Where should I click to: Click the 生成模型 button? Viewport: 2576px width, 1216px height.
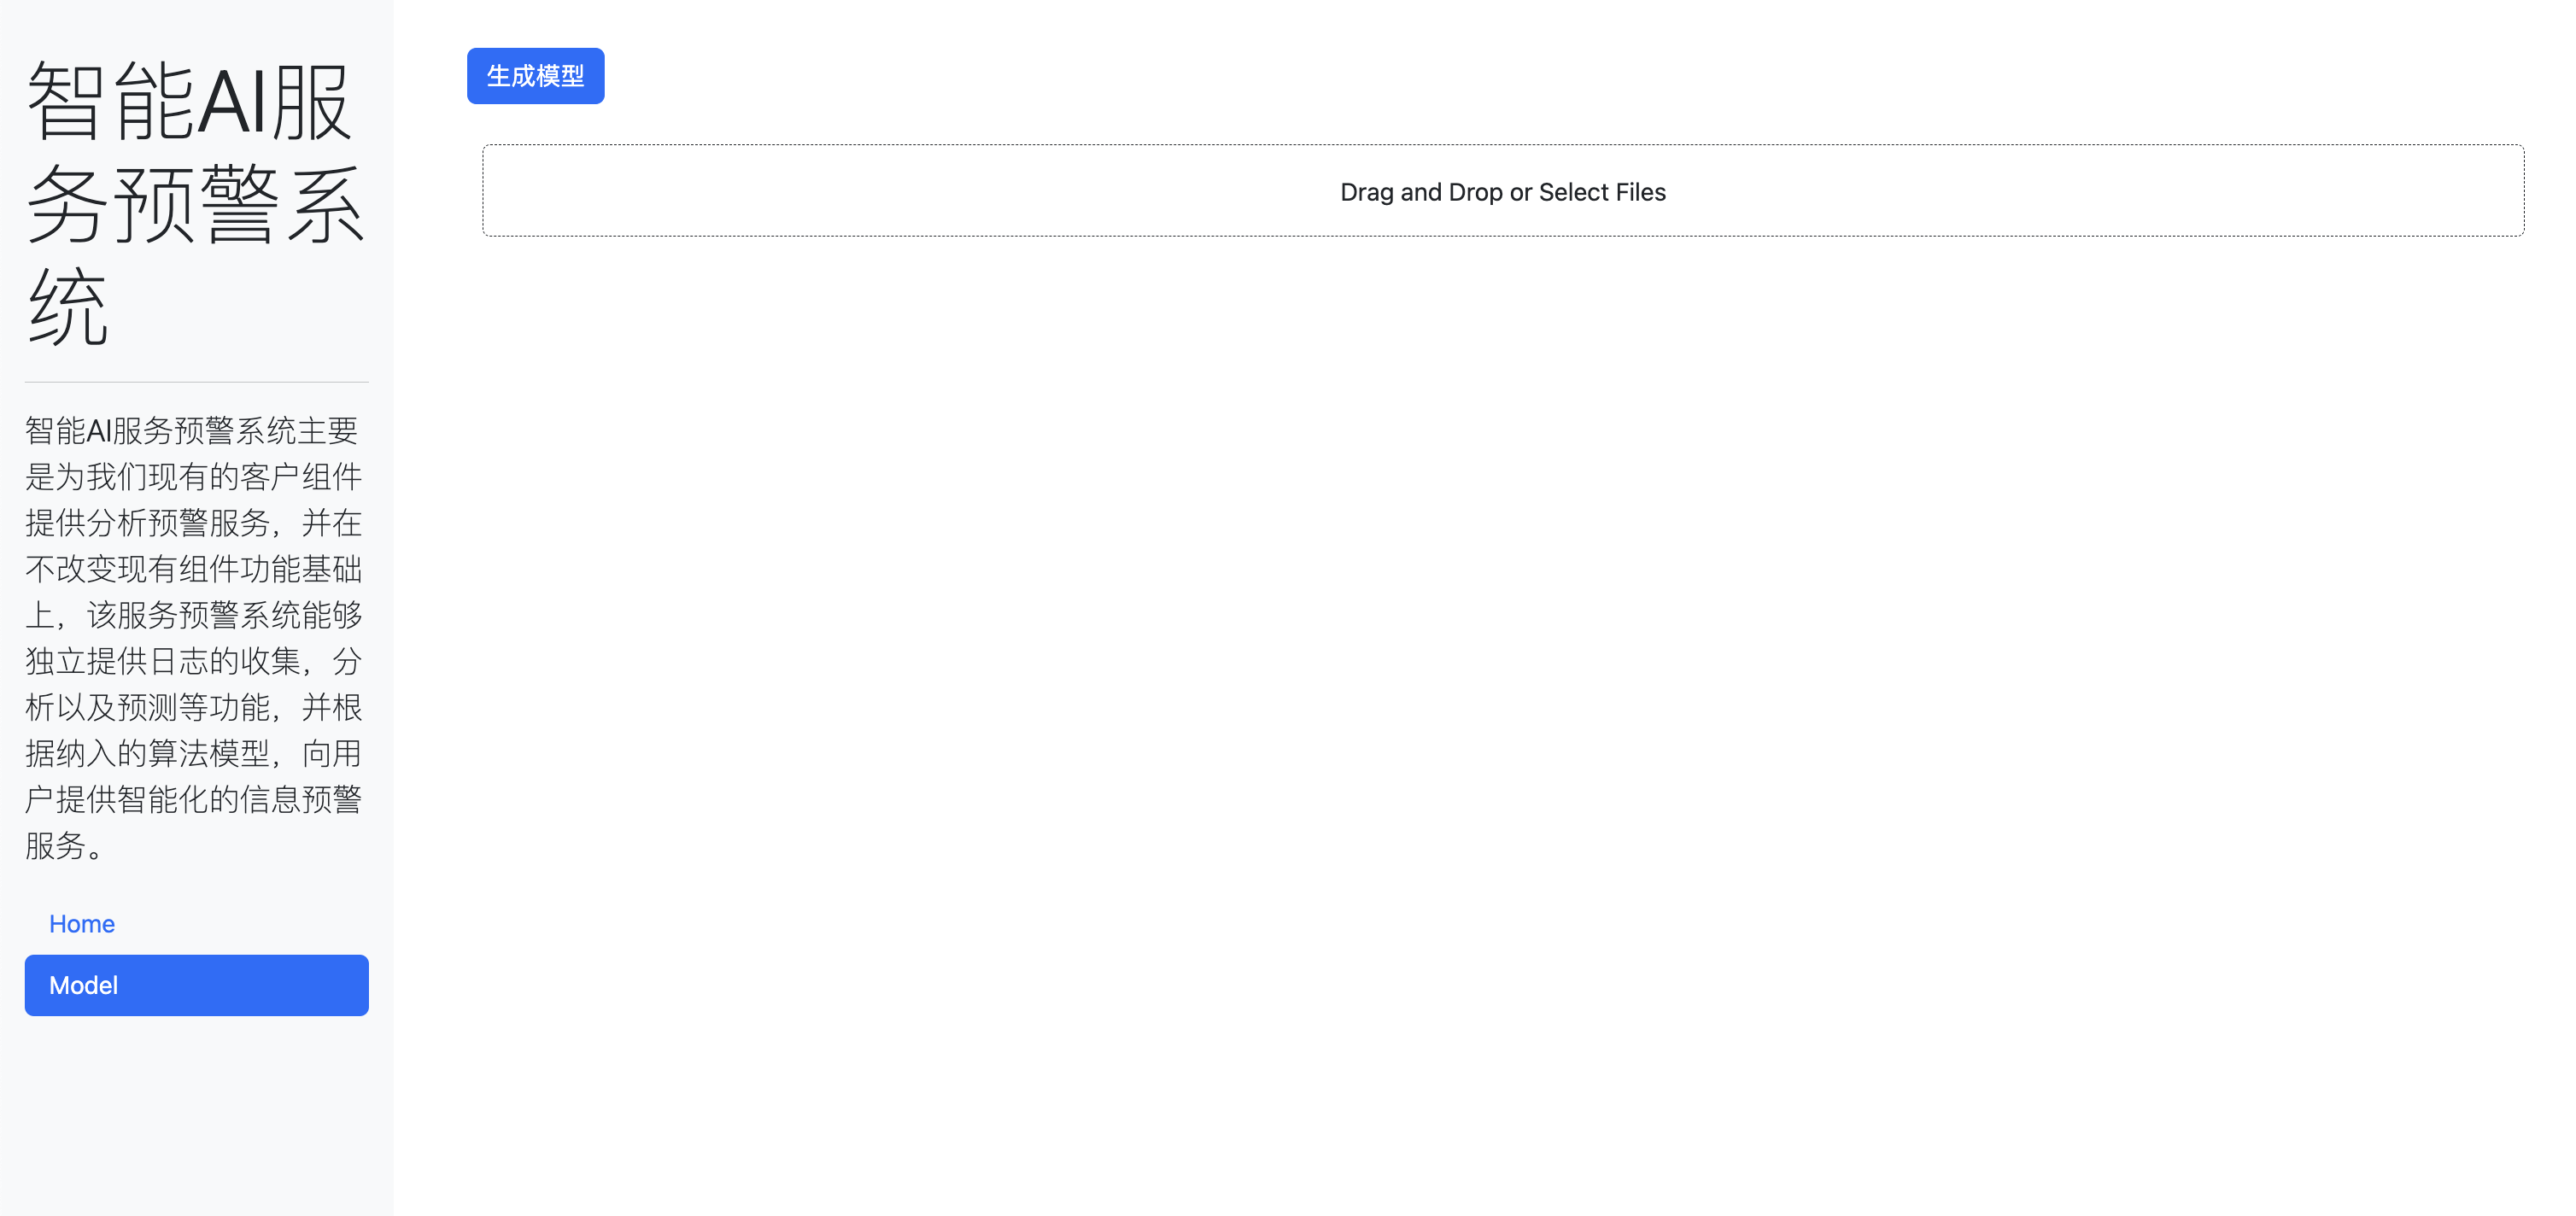pos(535,76)
